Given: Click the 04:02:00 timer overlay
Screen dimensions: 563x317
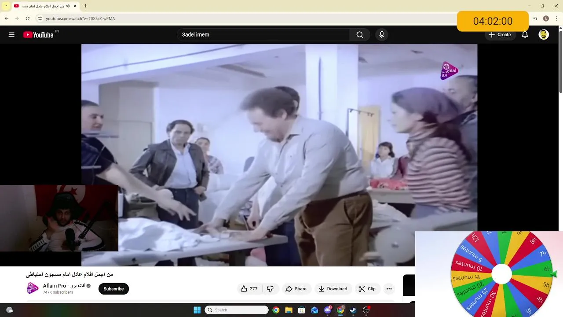Looking at the screenshot, I should click(493, 21).
